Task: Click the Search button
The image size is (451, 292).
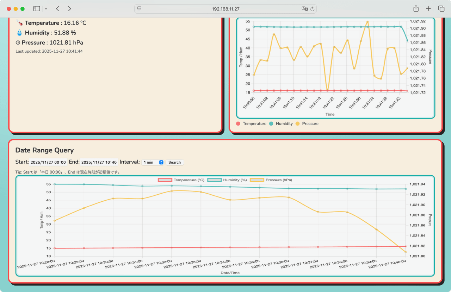Action: point(174,162)
